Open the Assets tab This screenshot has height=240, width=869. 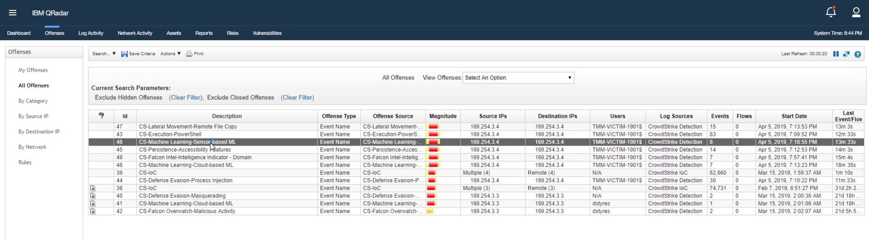click(x=174, y=33)
